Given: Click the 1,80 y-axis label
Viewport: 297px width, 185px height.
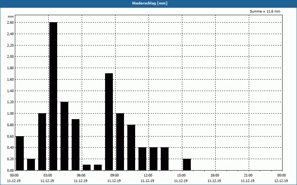Looking at the screenshot, I should pos(10,68).
